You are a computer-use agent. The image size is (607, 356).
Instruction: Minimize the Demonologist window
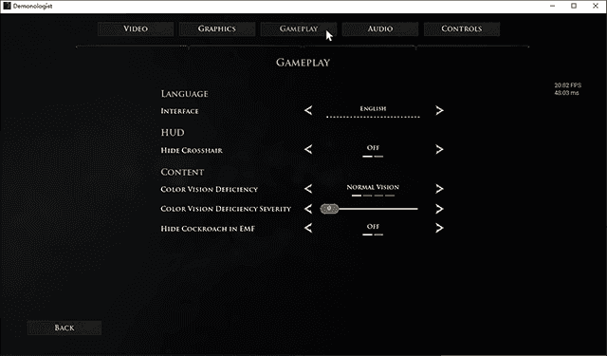(x=552, y=6)
